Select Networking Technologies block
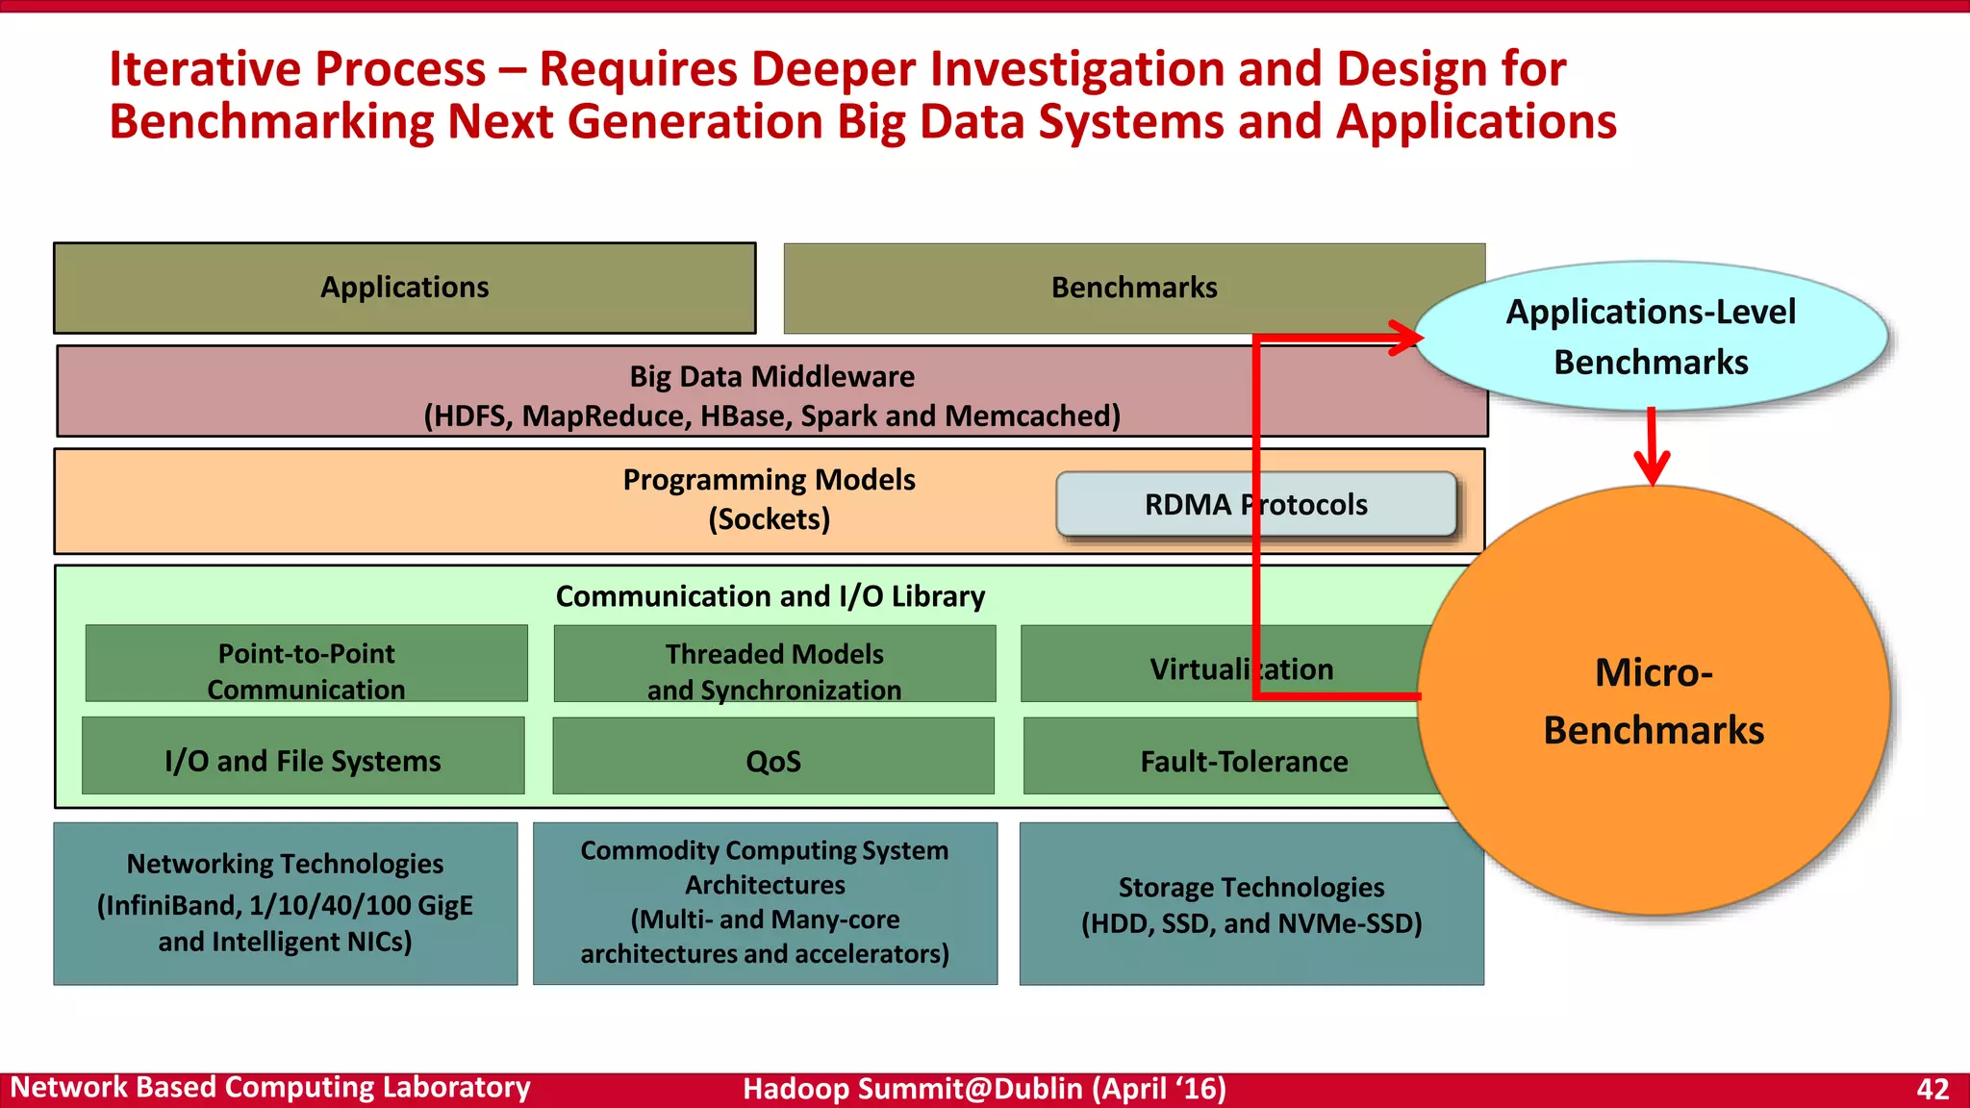Image resolution: width=1970 pixels, height=1108 pixels. pyautogui.click(x=286, y=903)
